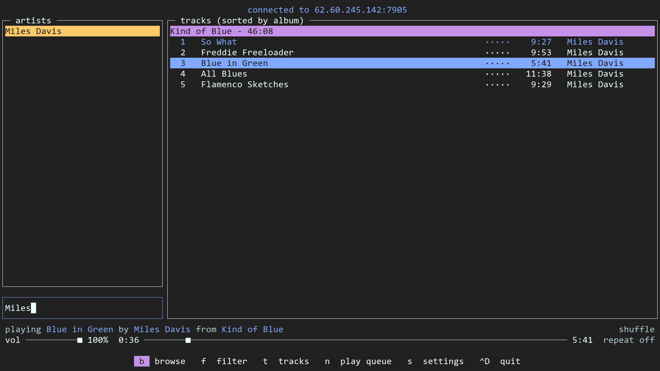
Task: Select the highlighted Blue in Green track
Action: pyautogui.click(x=234, y=63)
